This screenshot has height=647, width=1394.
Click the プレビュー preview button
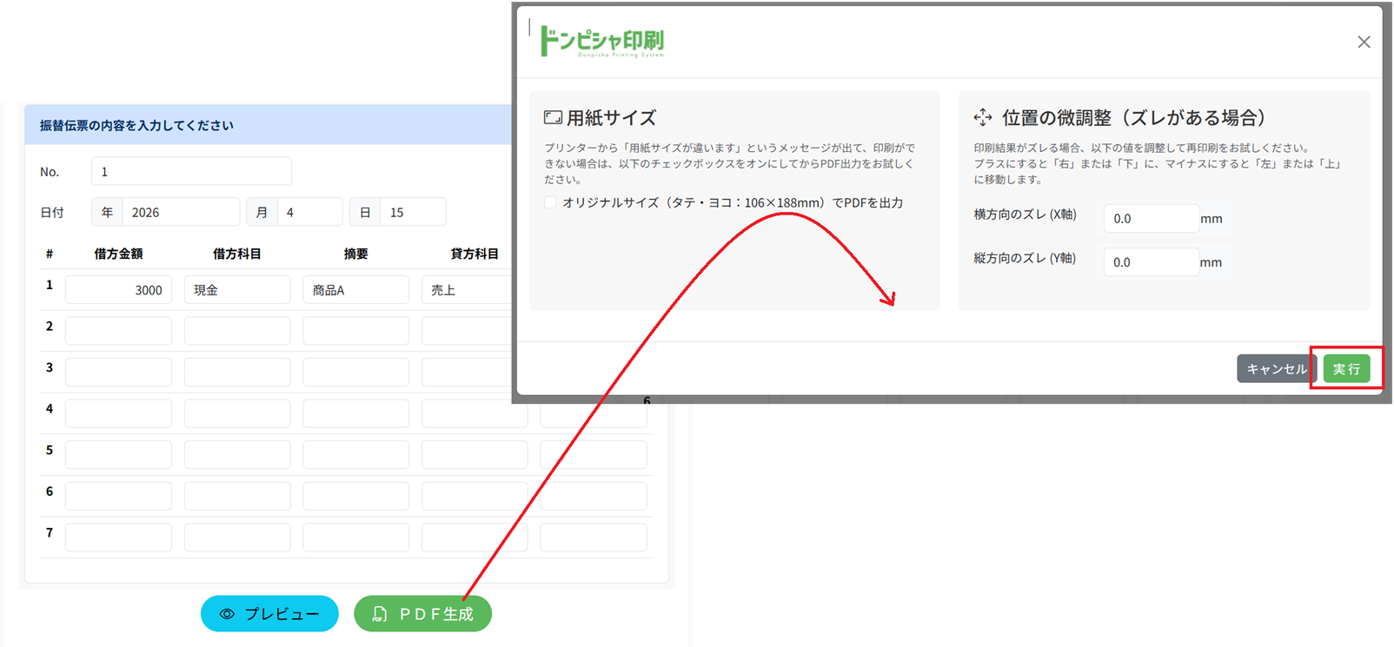point(269,614)
